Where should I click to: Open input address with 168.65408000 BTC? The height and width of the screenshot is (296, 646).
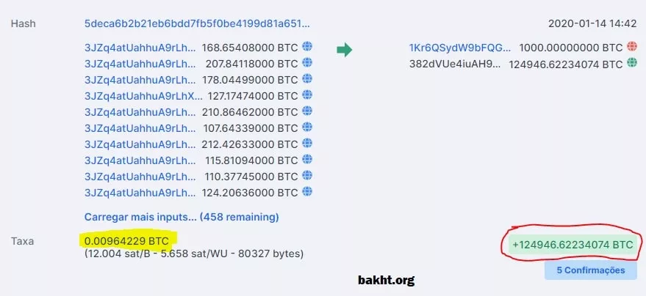(x=140, y=48)
